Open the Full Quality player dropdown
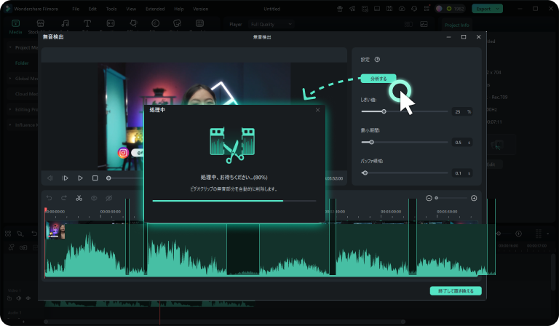Screen dimensions: 559x326 271,24
